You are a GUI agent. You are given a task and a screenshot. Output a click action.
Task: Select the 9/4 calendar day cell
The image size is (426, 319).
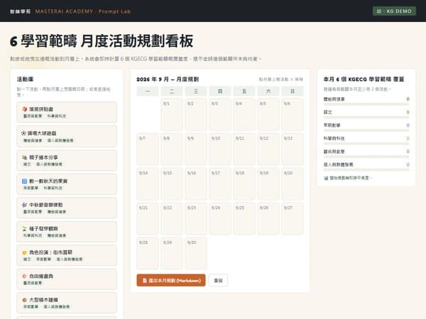(x=244, y=114)
